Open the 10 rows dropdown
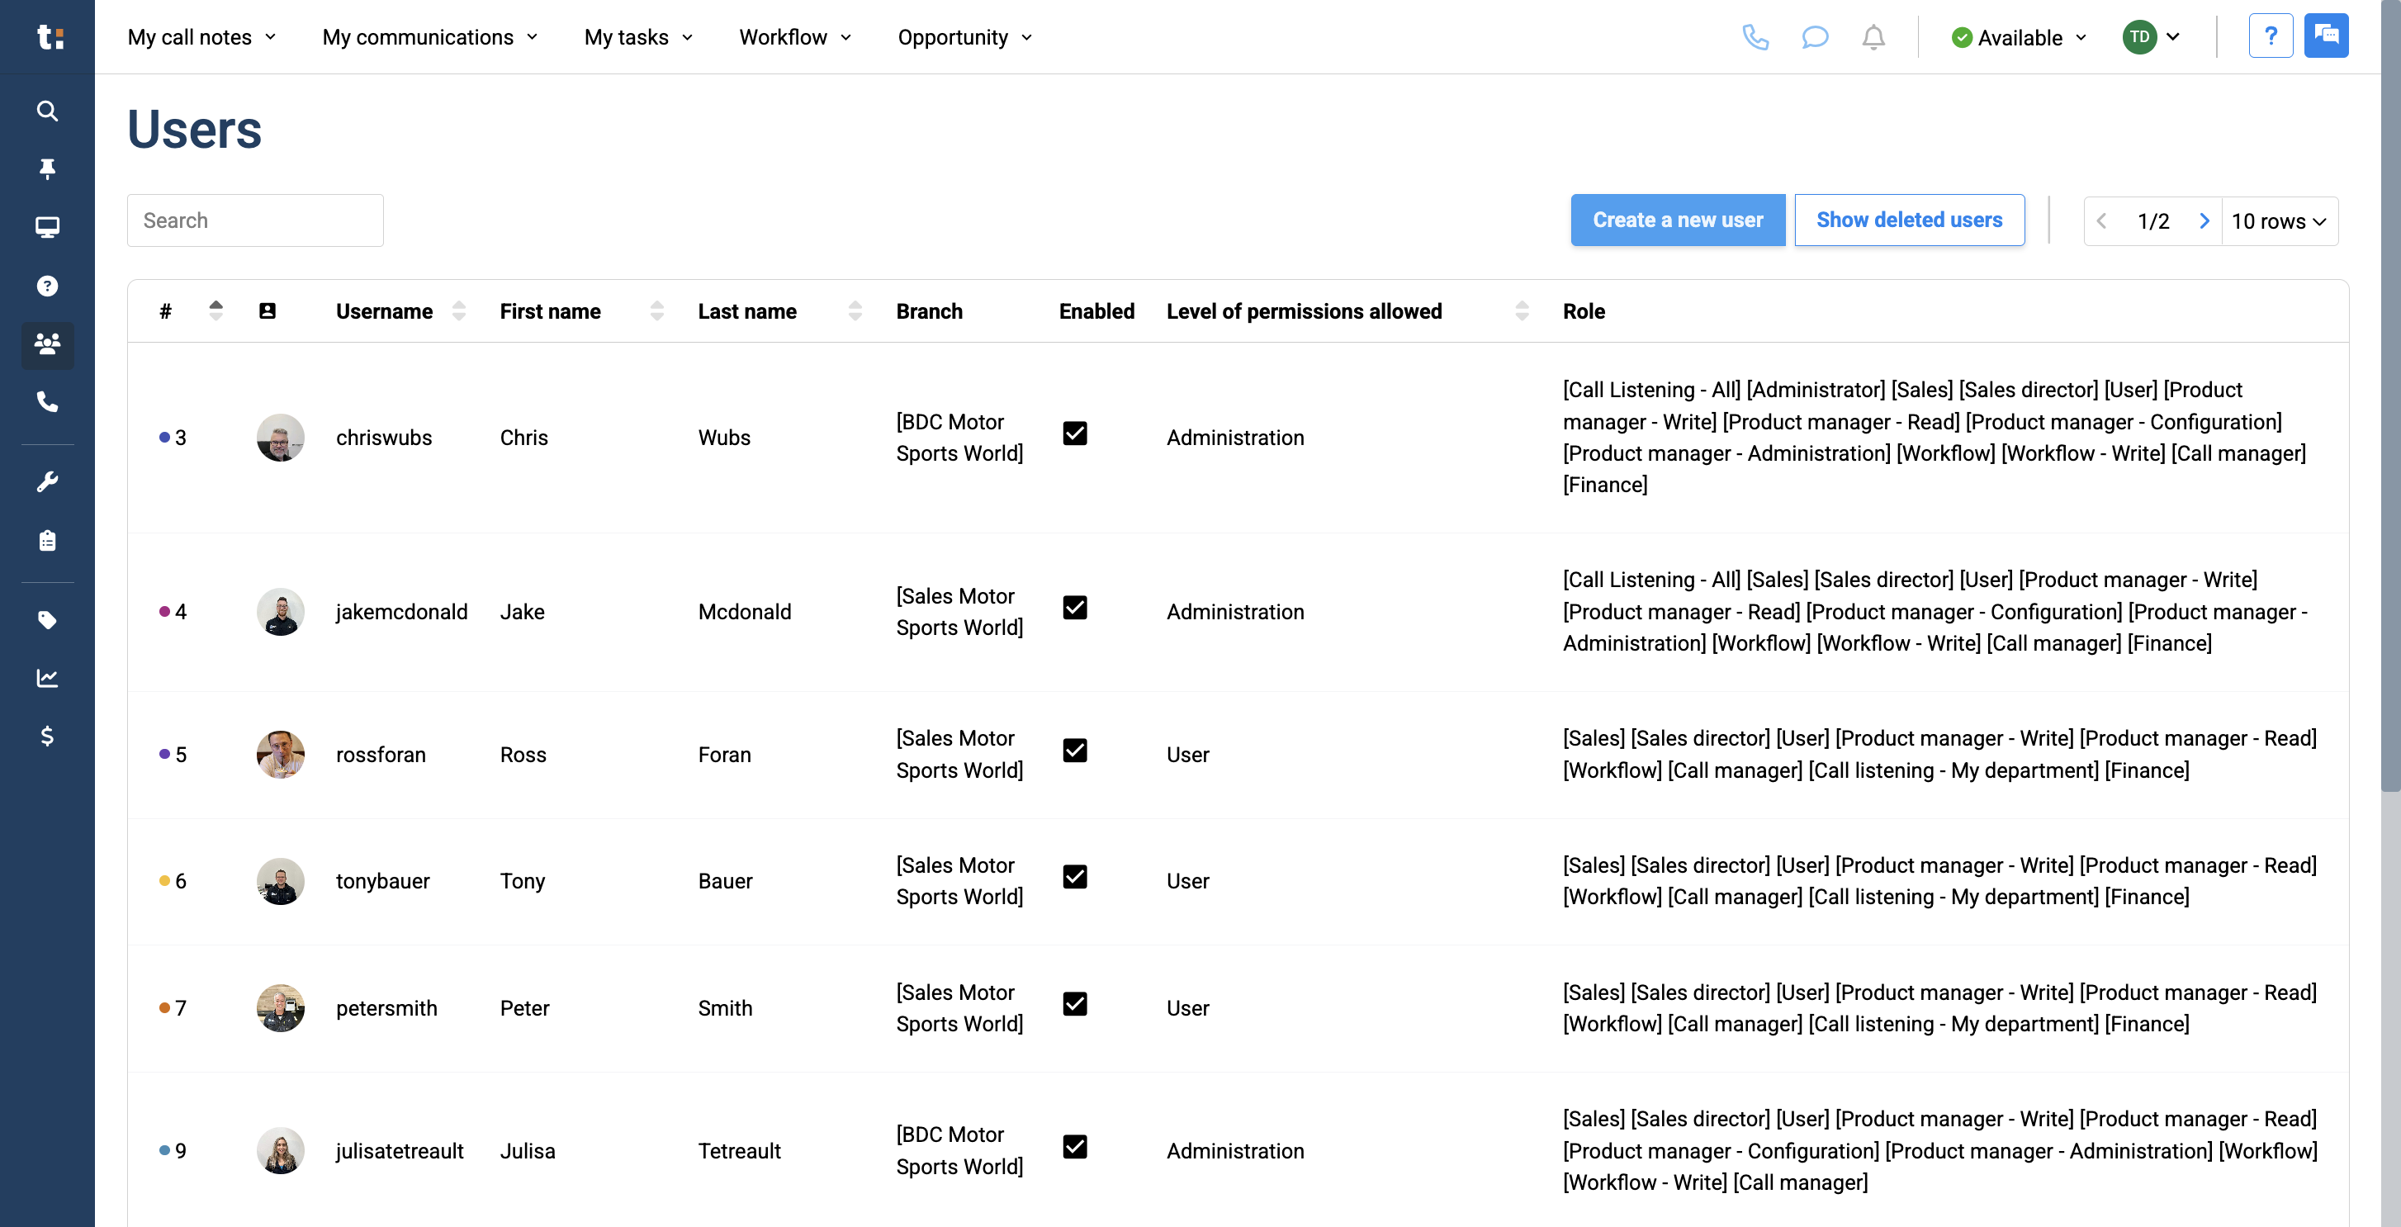 pyautogui.click(x=2280, y=221)
